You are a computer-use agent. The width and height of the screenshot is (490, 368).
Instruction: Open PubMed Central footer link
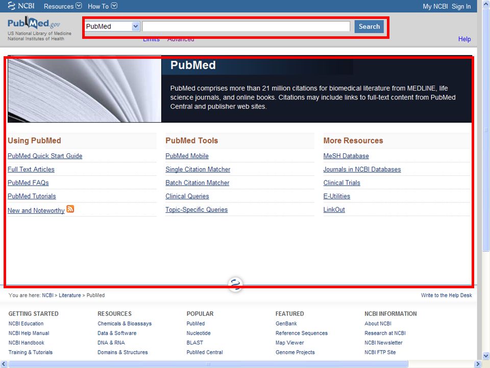[x=205, y=352]
